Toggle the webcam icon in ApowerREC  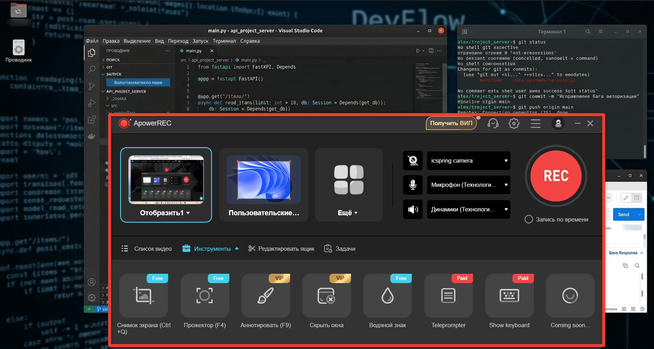pos(413,161)
